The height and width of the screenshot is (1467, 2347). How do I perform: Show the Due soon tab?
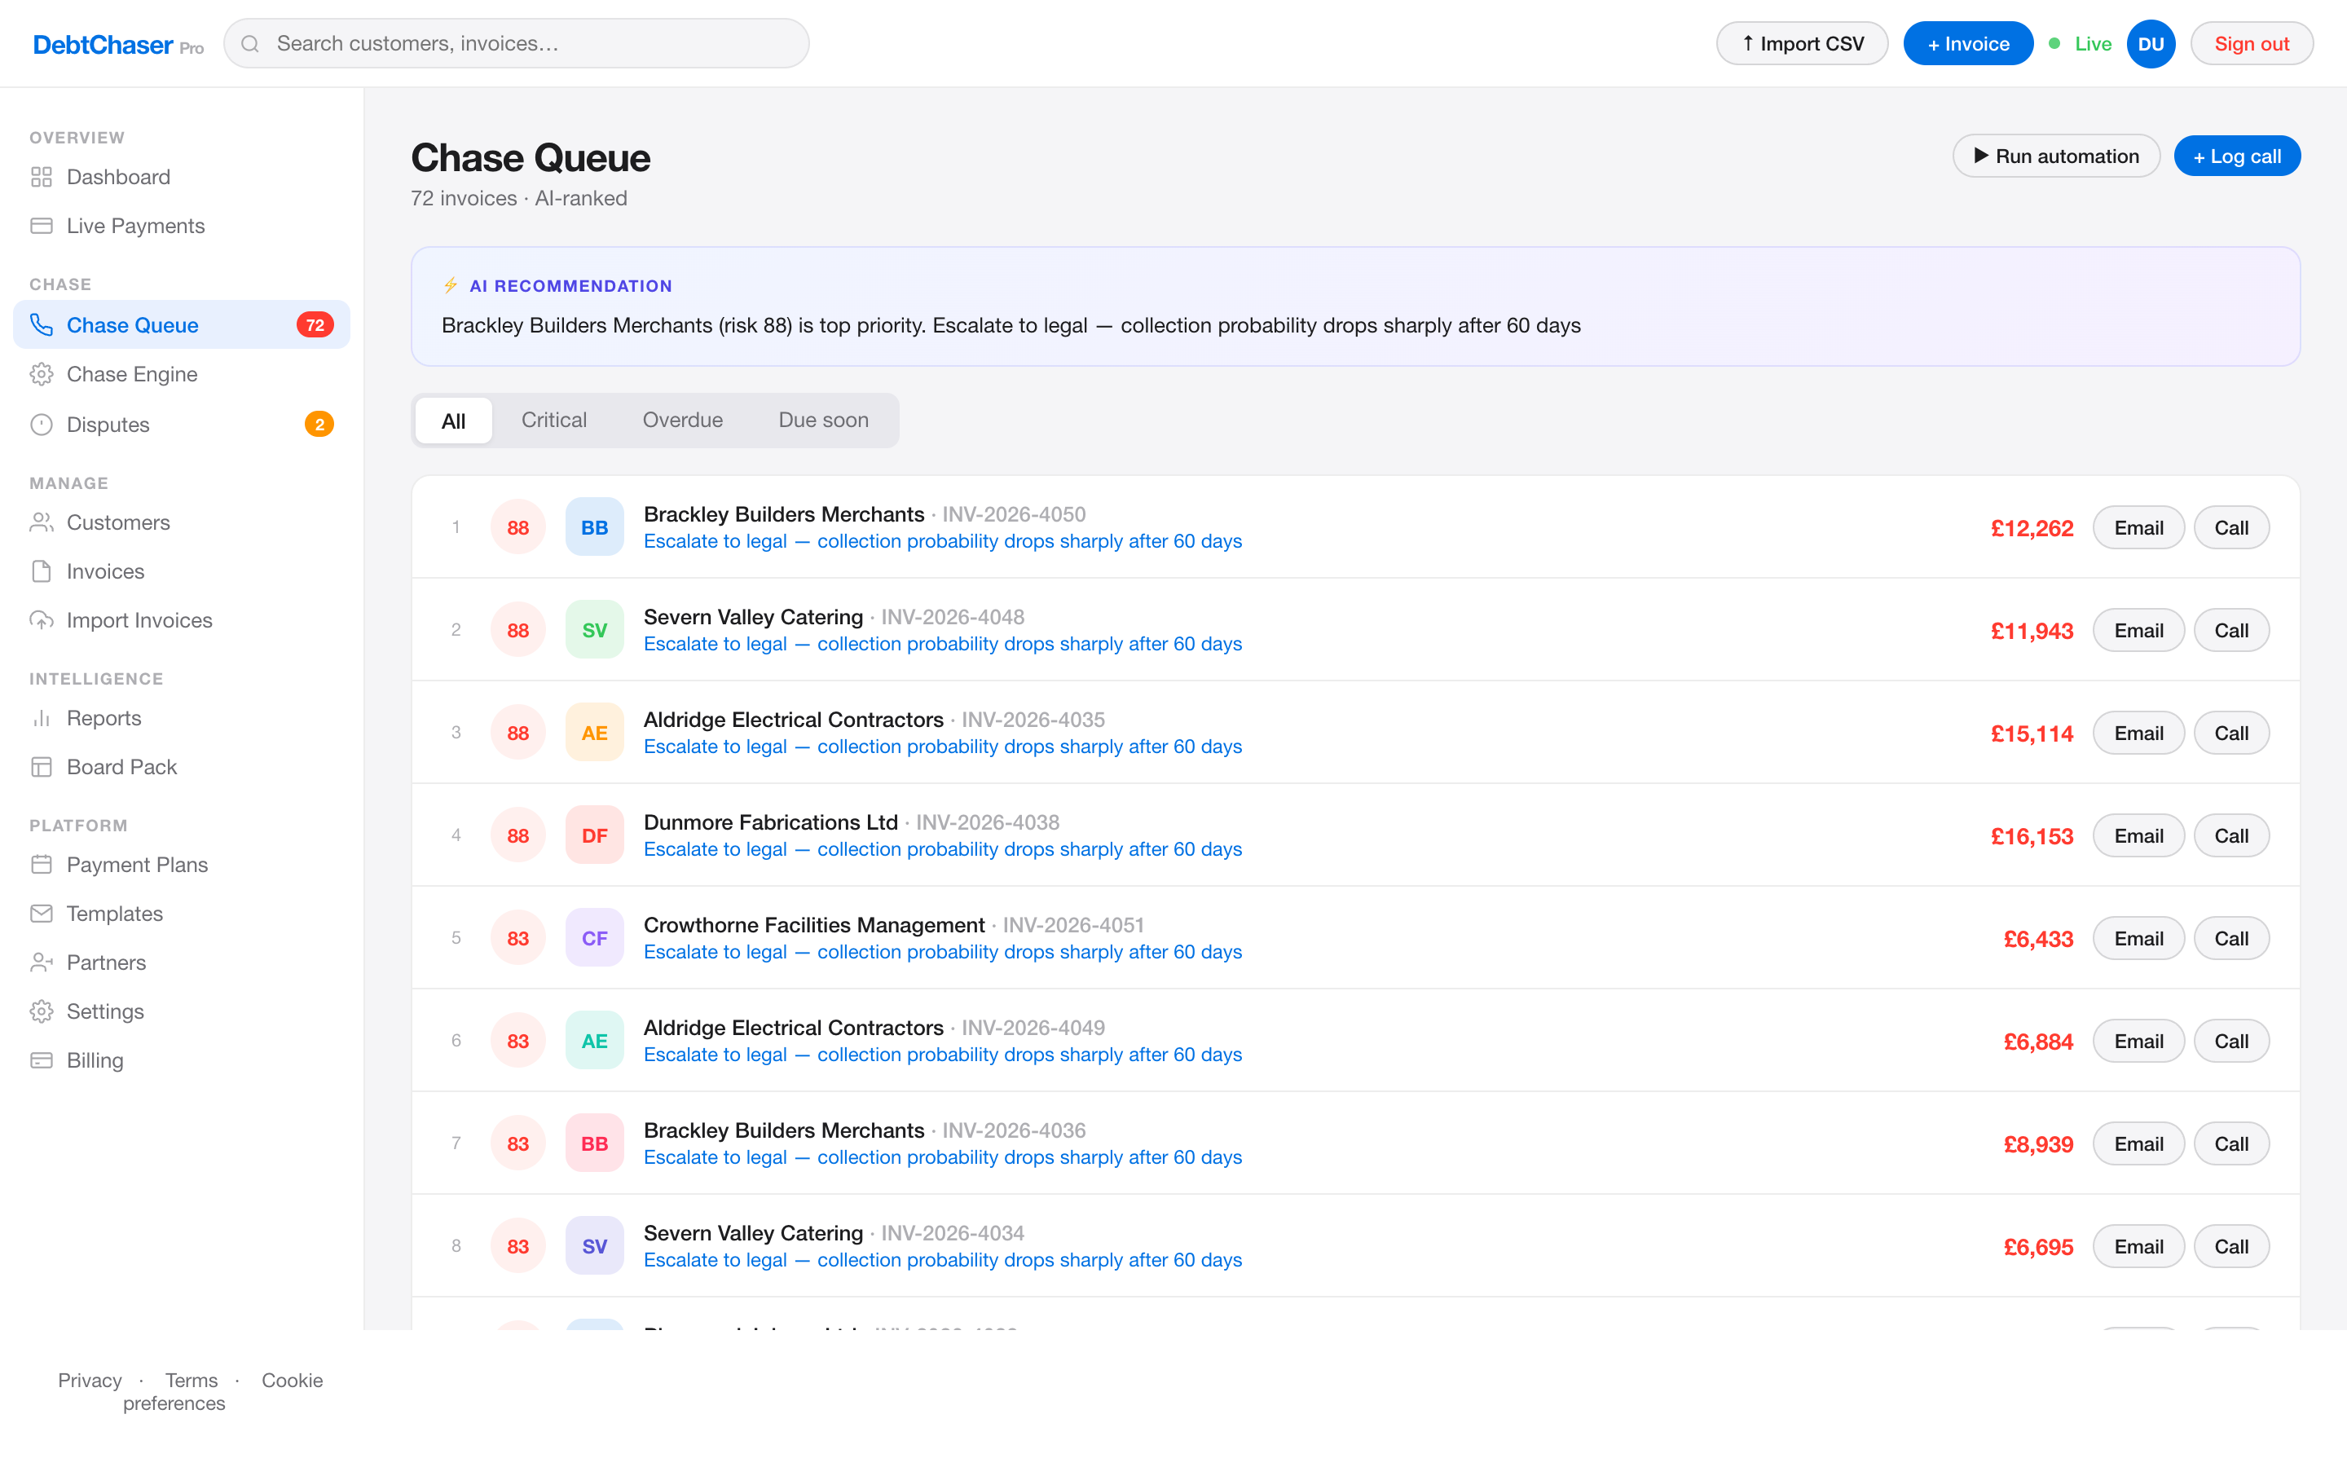(823, 420)
